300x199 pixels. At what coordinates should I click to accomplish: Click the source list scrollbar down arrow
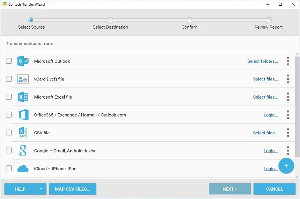tap(297, 177)
